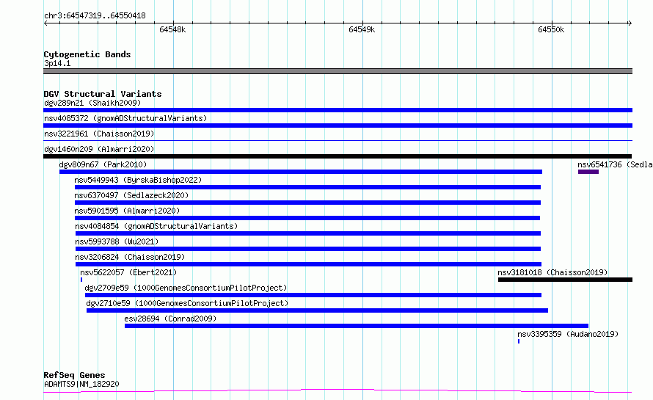Click the blue dgv2709e59 variant bar
The image size is (653, 400).
[x=313, y=295]
